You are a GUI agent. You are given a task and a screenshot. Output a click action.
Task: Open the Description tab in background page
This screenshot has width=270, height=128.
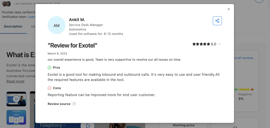coord(13,27)
